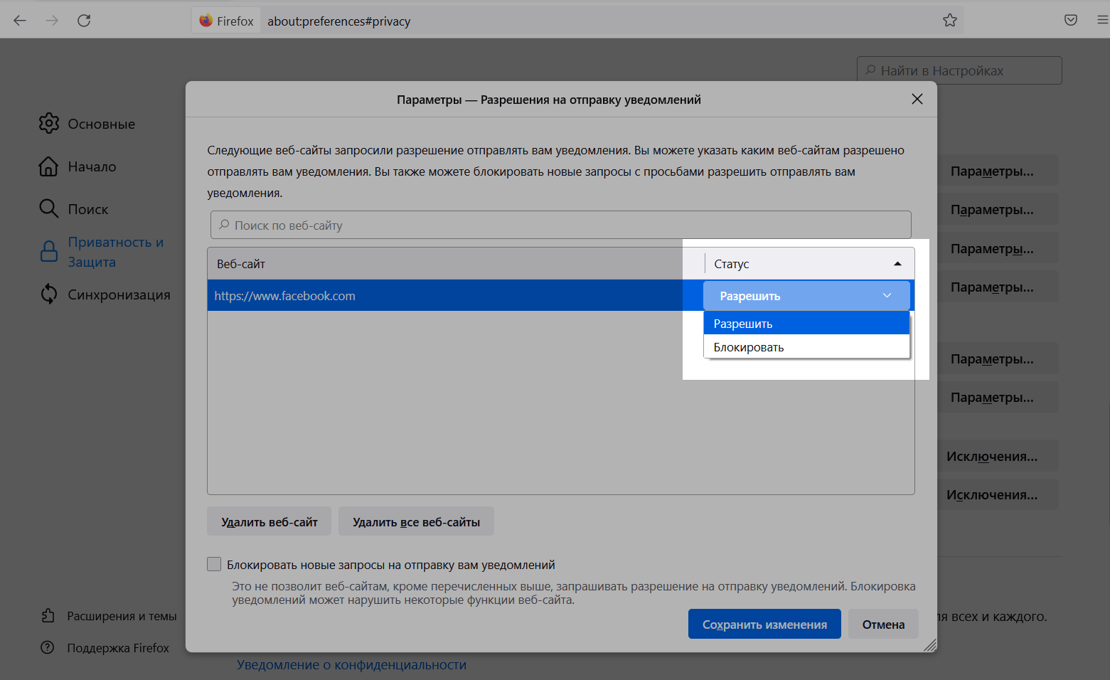Open Расширения и темы link
Screen dimensions: 1110x680
coord(122,616)
